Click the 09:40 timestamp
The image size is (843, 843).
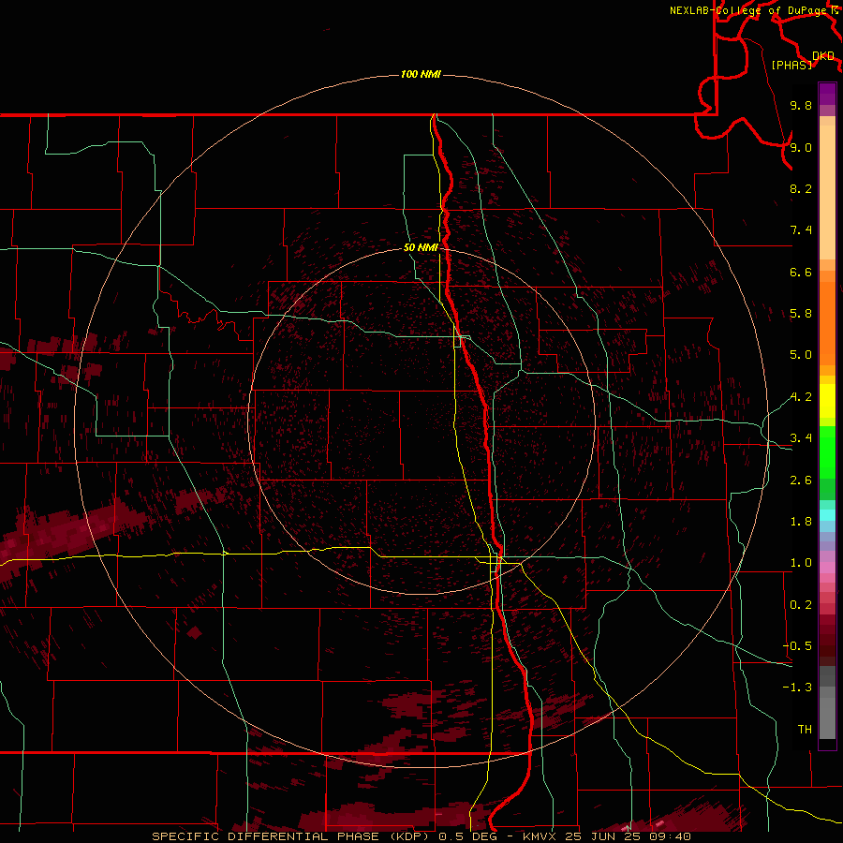(671, 836)
